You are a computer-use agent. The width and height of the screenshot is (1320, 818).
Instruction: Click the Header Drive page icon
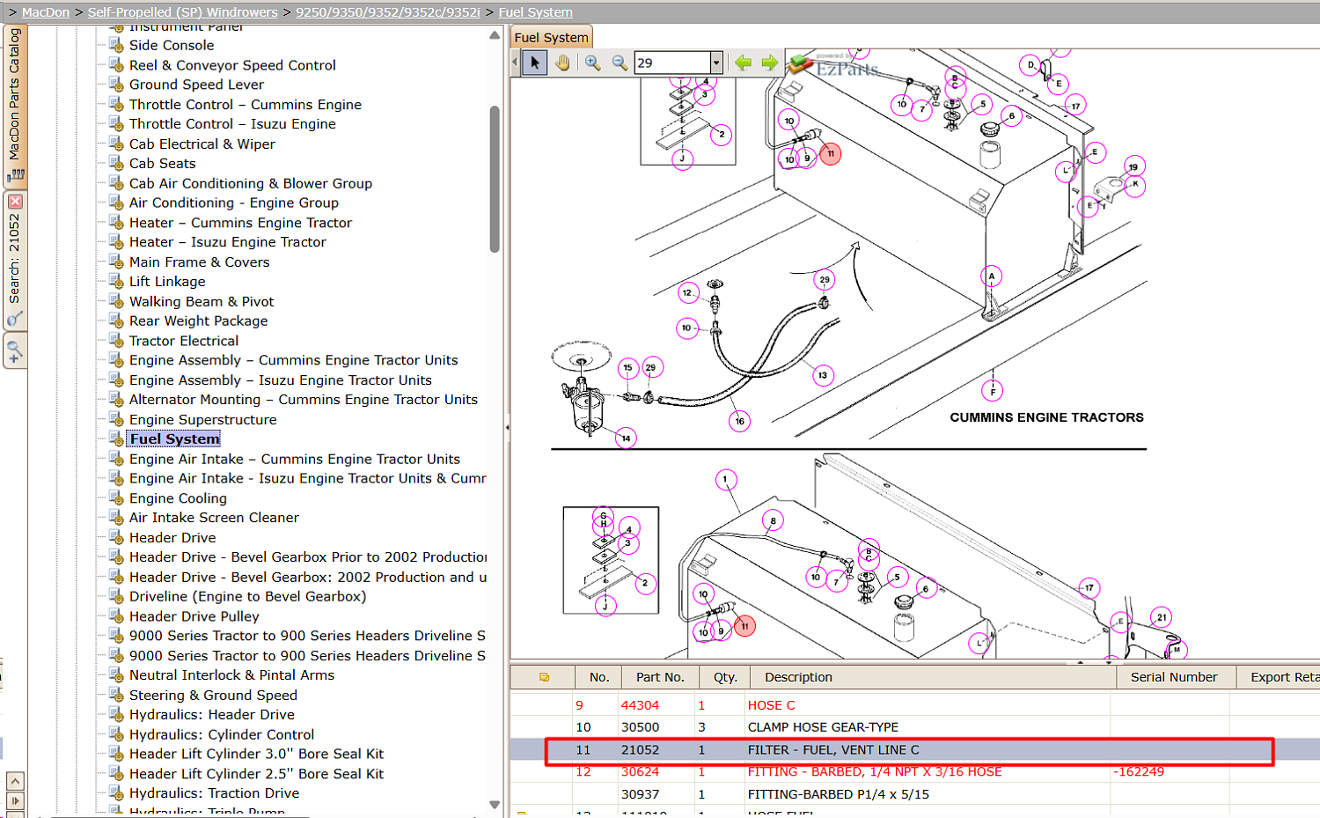point(116,537)
